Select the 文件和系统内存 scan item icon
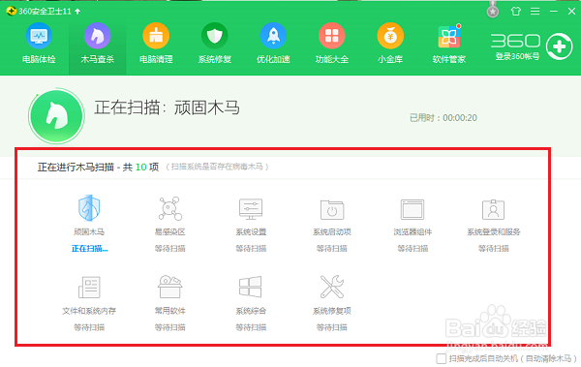This screenshot has height=367, width=581. [89, 287]
